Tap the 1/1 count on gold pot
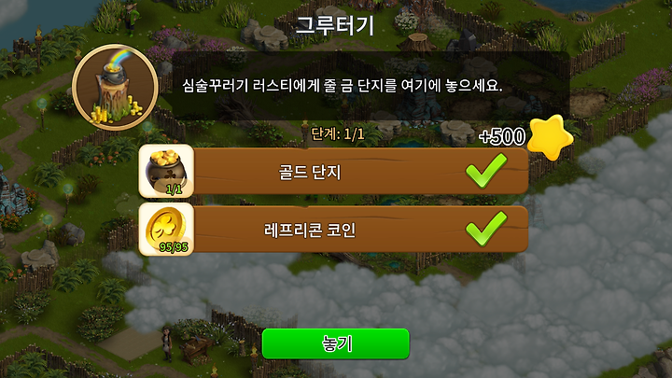The image size is (672, 378). pyautogui.click(x=174, y=189)
